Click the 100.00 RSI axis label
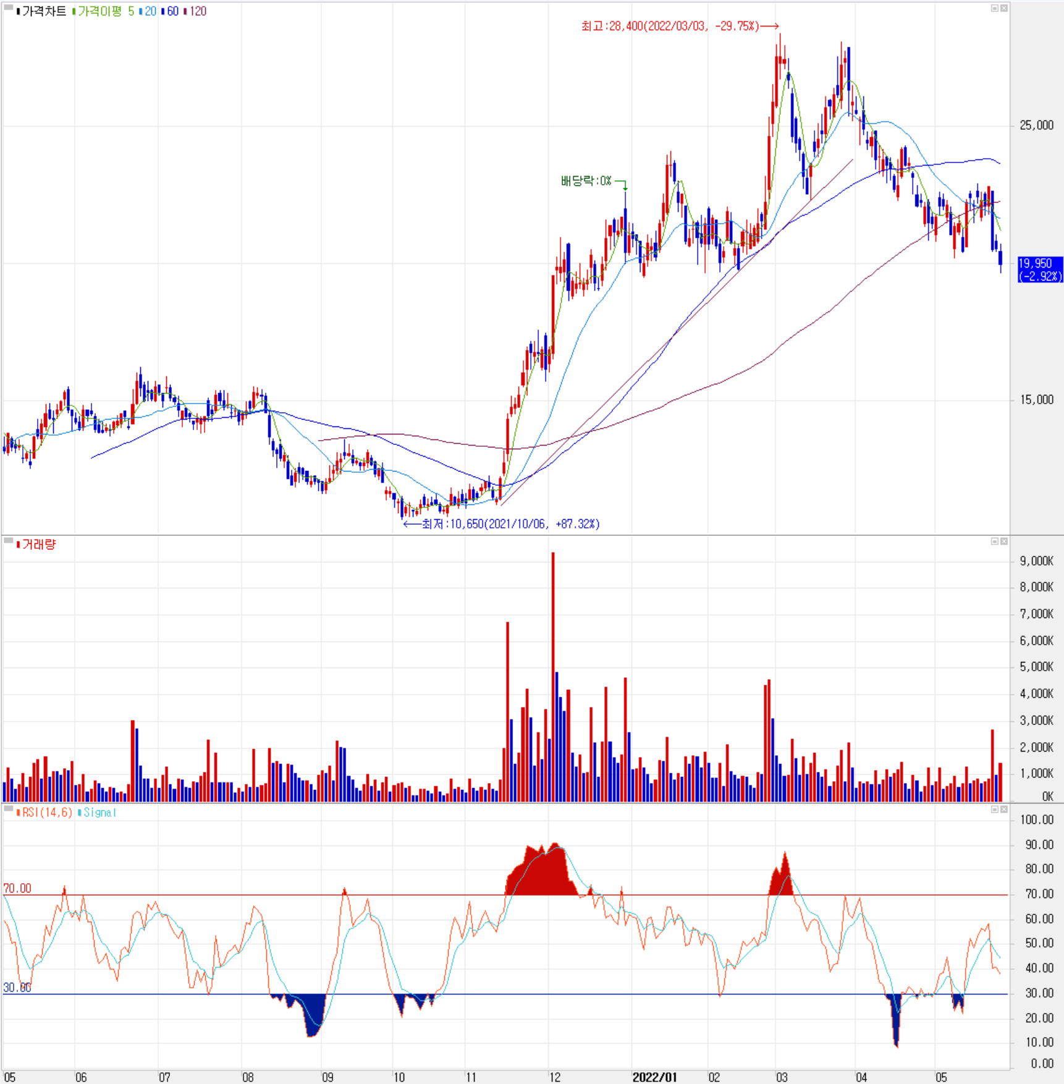The height and width of the screenshot is (1084, 1064). coord(1037,820)
